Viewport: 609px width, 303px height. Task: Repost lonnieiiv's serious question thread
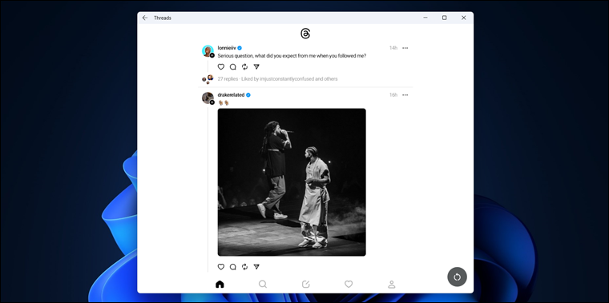coord(244,66)
